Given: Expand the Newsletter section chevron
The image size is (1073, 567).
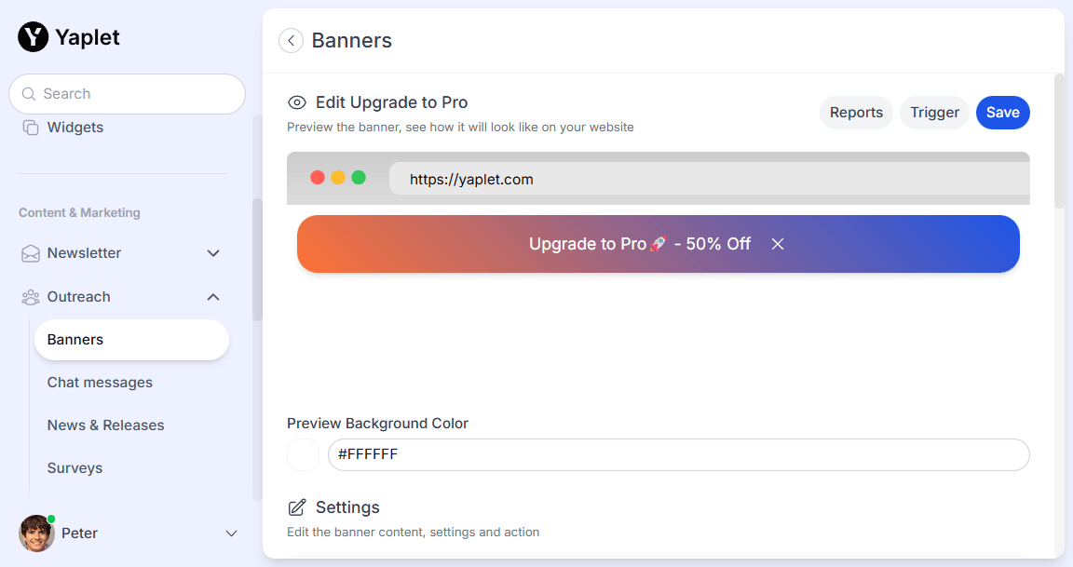Looking at the screenshot, I should [213, 253].
